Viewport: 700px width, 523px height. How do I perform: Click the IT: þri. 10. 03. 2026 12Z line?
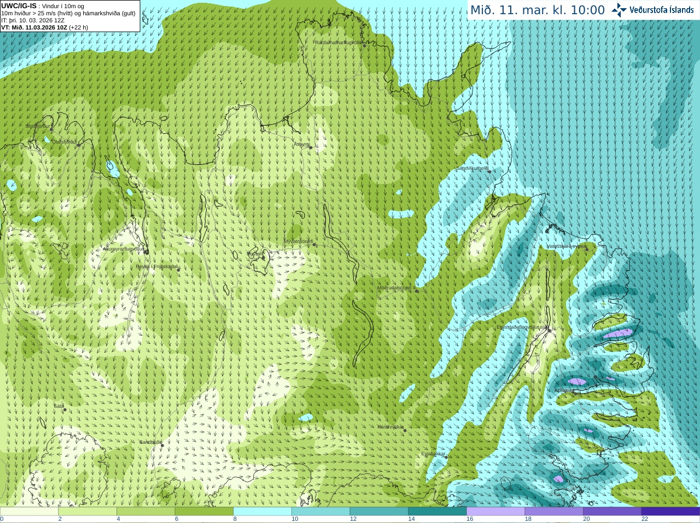click(x=33, y=20)
